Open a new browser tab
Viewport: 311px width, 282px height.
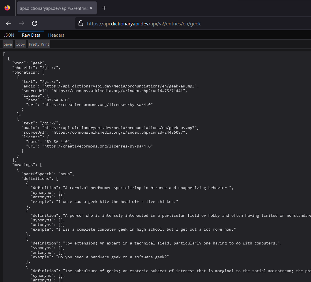[104, 8]
